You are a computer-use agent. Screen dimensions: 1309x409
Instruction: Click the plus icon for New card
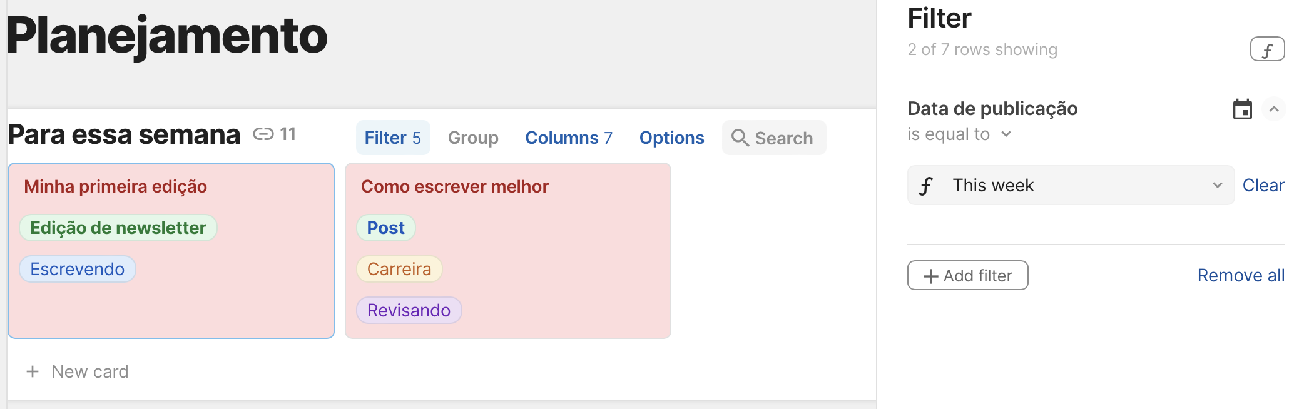pyautogui.click(x=33, y=371)
